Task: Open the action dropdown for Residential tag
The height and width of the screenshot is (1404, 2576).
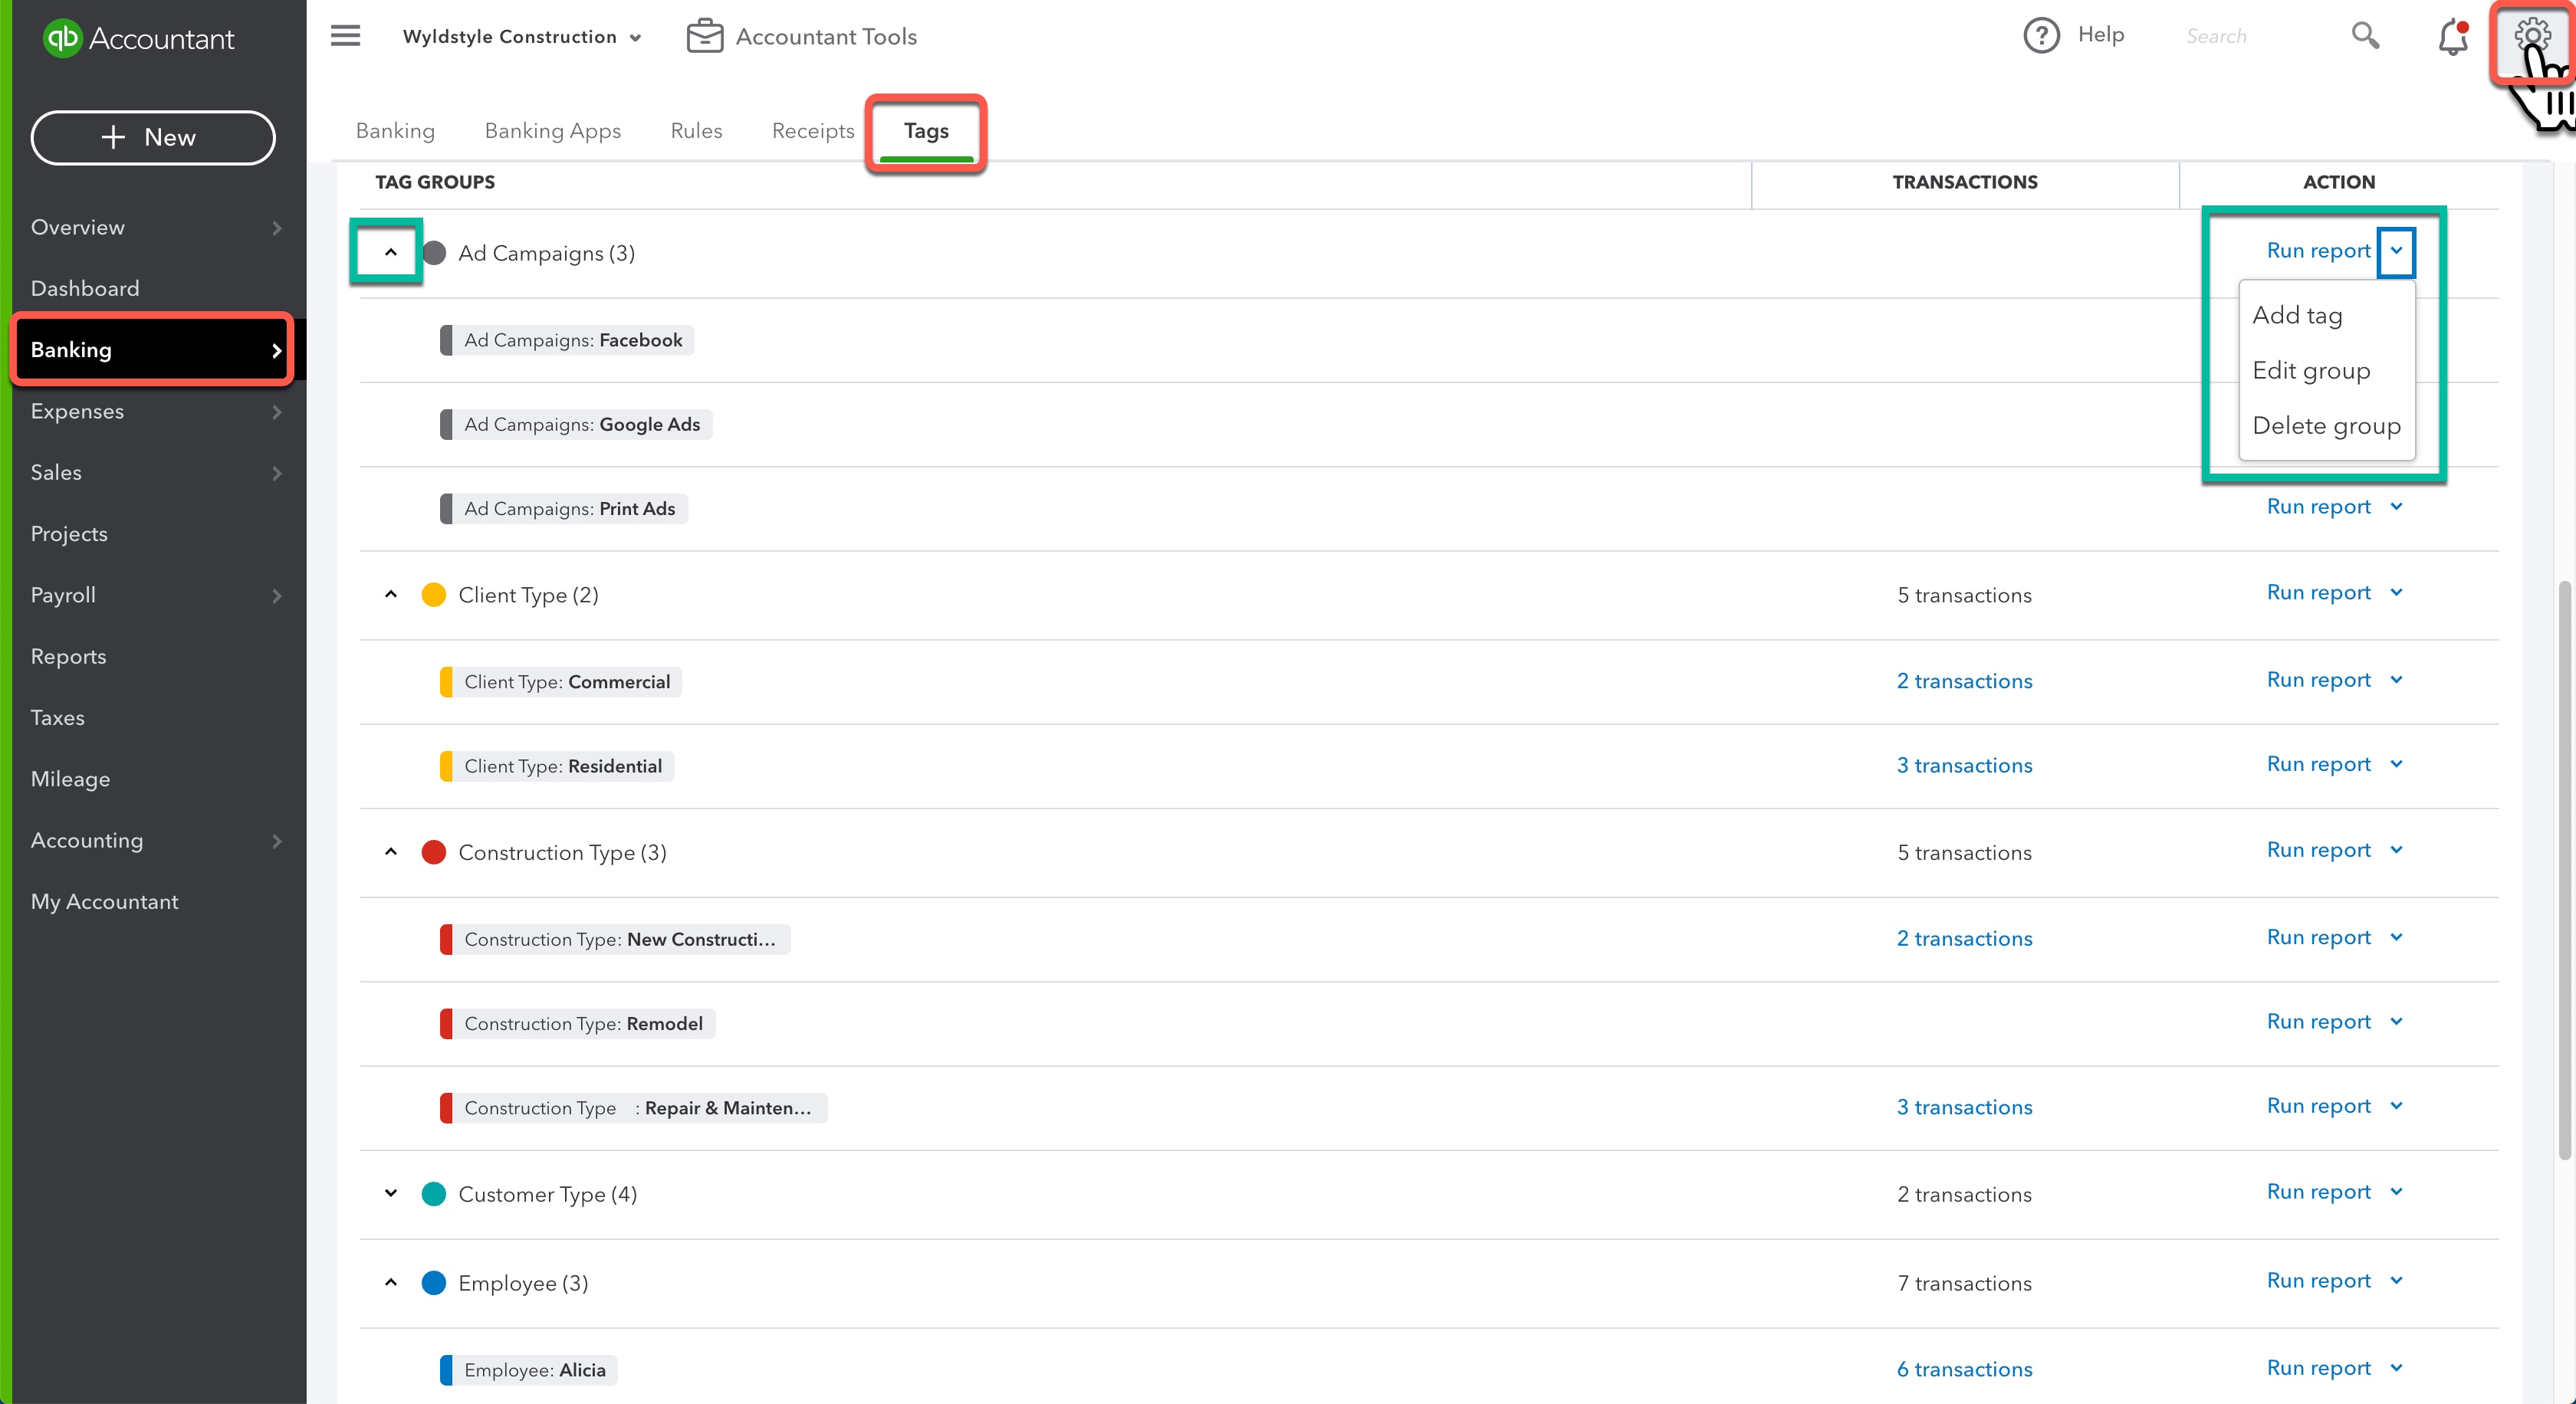Action: [x=2397, y=764]
